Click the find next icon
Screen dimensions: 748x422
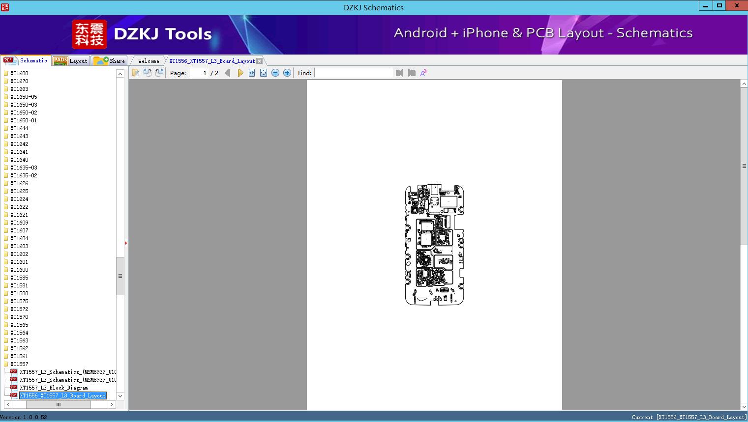click(412, 73)
